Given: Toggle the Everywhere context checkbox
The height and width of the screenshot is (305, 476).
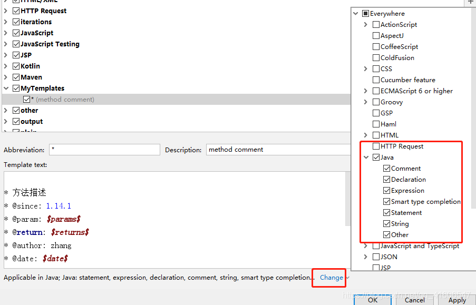Looking at the screenshot, I should [365, 14].
